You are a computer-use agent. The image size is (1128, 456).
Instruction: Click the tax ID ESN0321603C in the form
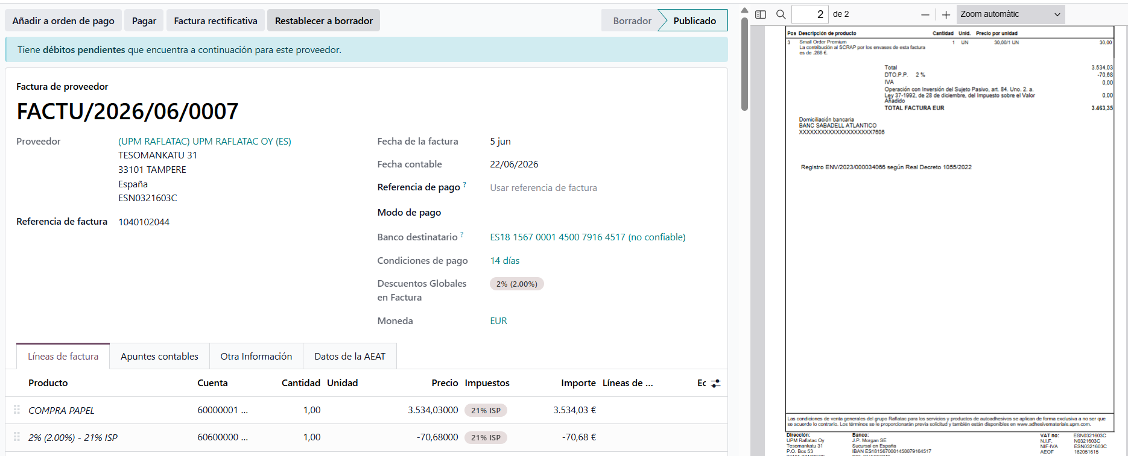point(148,198)
